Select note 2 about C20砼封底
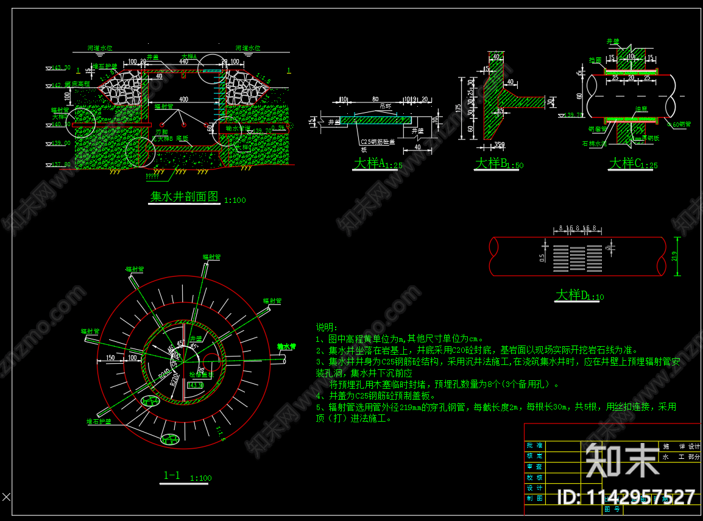The width and height of the screenshot is (703, 521). 476,350
